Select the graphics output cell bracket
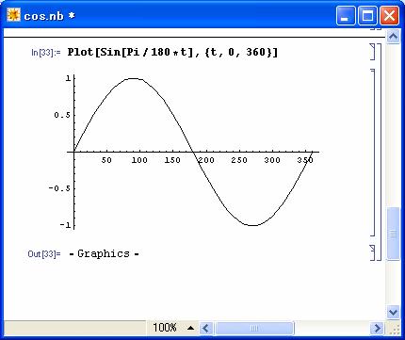 click(x=373, y=153)
